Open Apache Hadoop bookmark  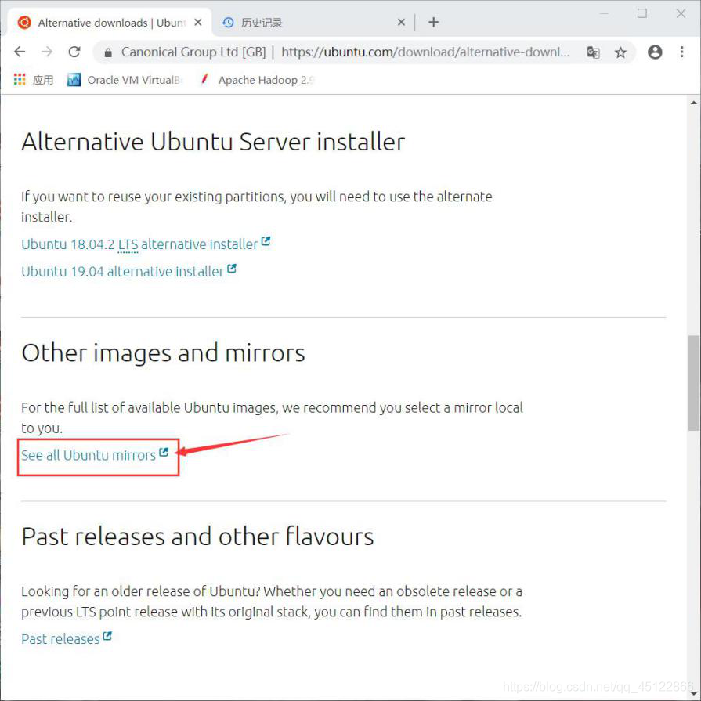[257, 80]
